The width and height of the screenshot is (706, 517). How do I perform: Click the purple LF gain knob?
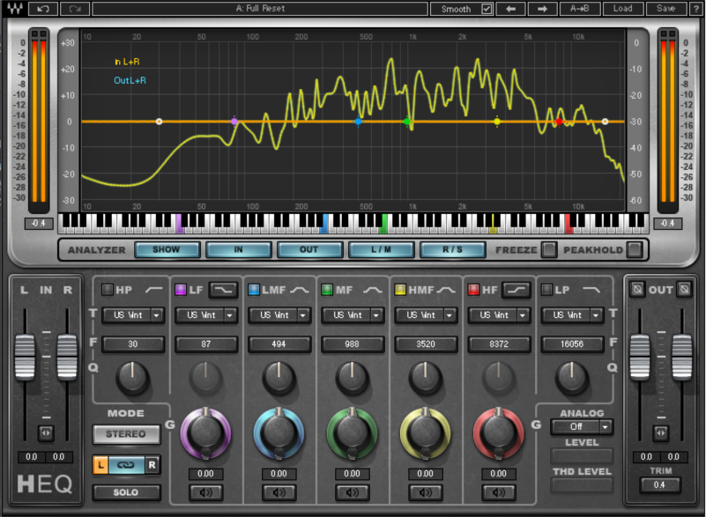tap(205, 433)
